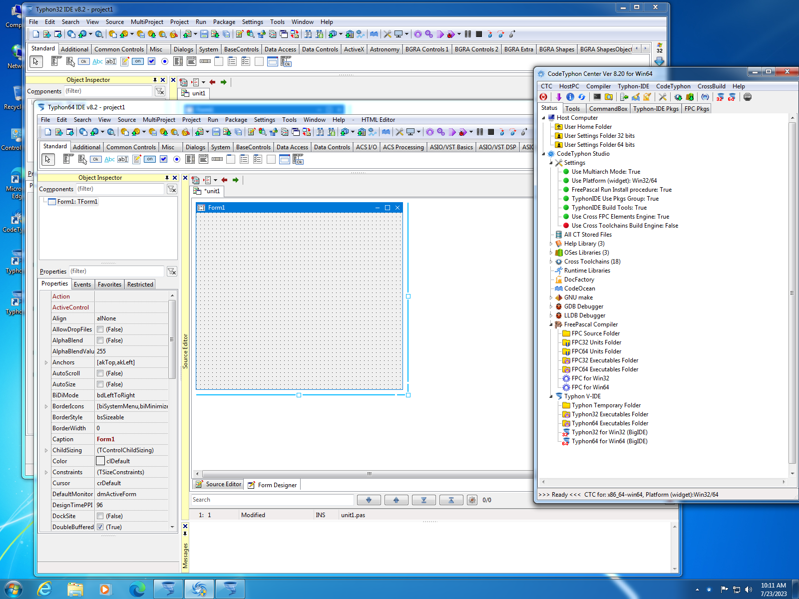
Task: Click the green forward arrow in editor toolbar
Action: (235, 180)
